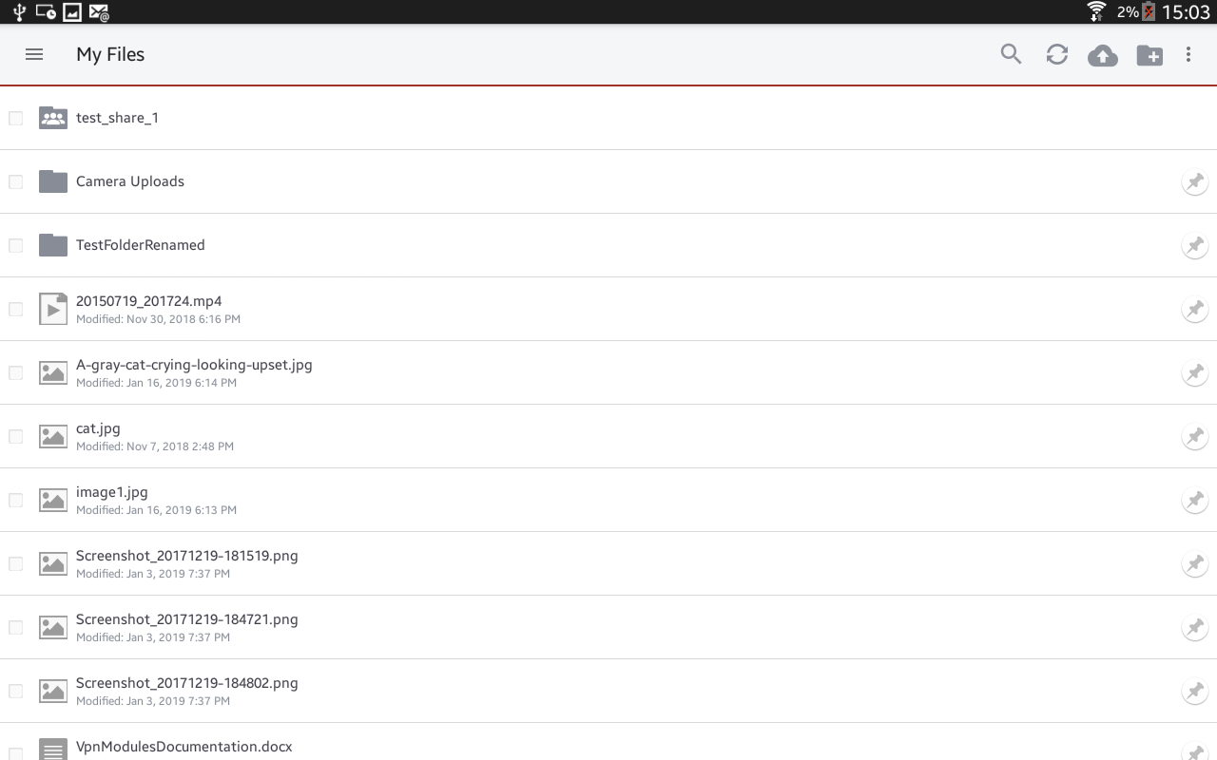
Task: Click the document icon of VpnModulesDocumentation.docx
Action: 53,749
